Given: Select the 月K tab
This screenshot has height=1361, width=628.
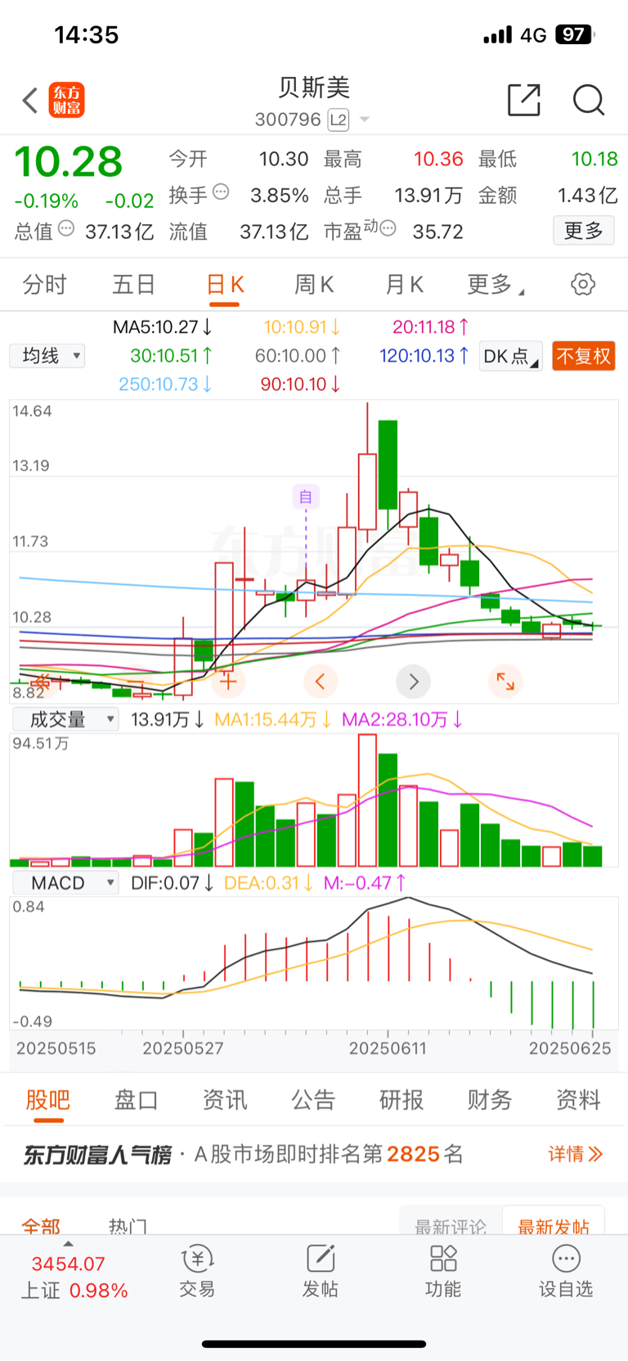Looking at the screenshot, I should coord(404,285).
